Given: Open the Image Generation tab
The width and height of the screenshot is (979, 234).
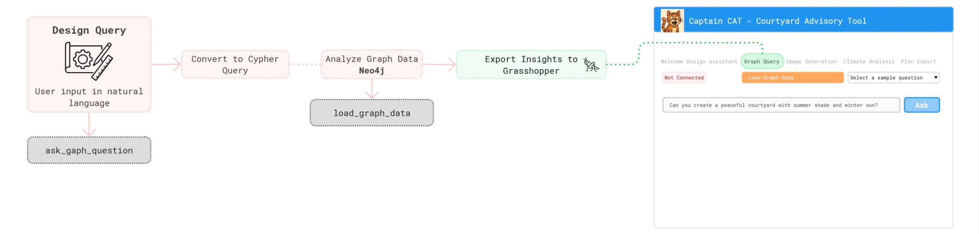Looking at the screenshot, I should click(x=811, y=61).
